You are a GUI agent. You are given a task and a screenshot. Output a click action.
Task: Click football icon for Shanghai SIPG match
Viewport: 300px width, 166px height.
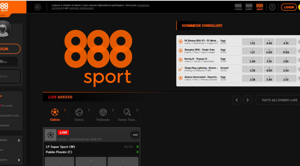click(x=180, y=51)
